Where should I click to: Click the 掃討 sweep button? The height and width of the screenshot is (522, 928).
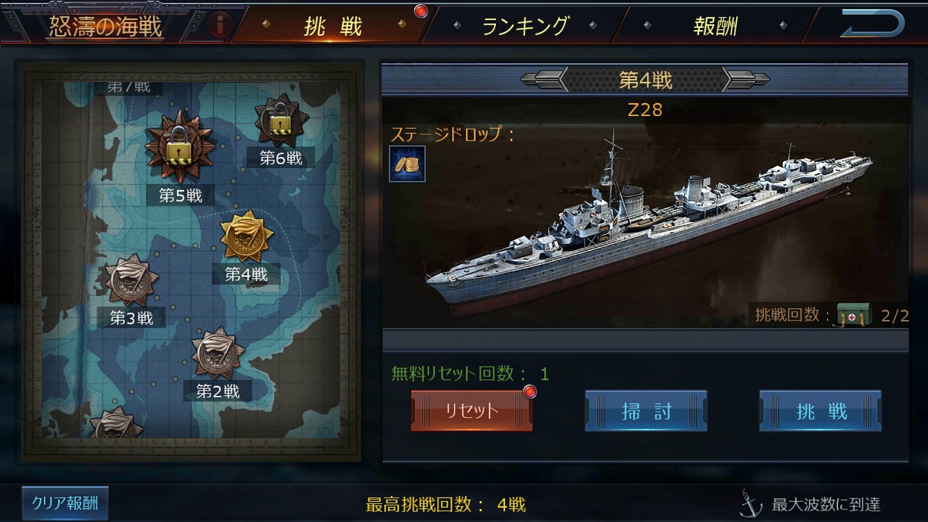[646, 411]
